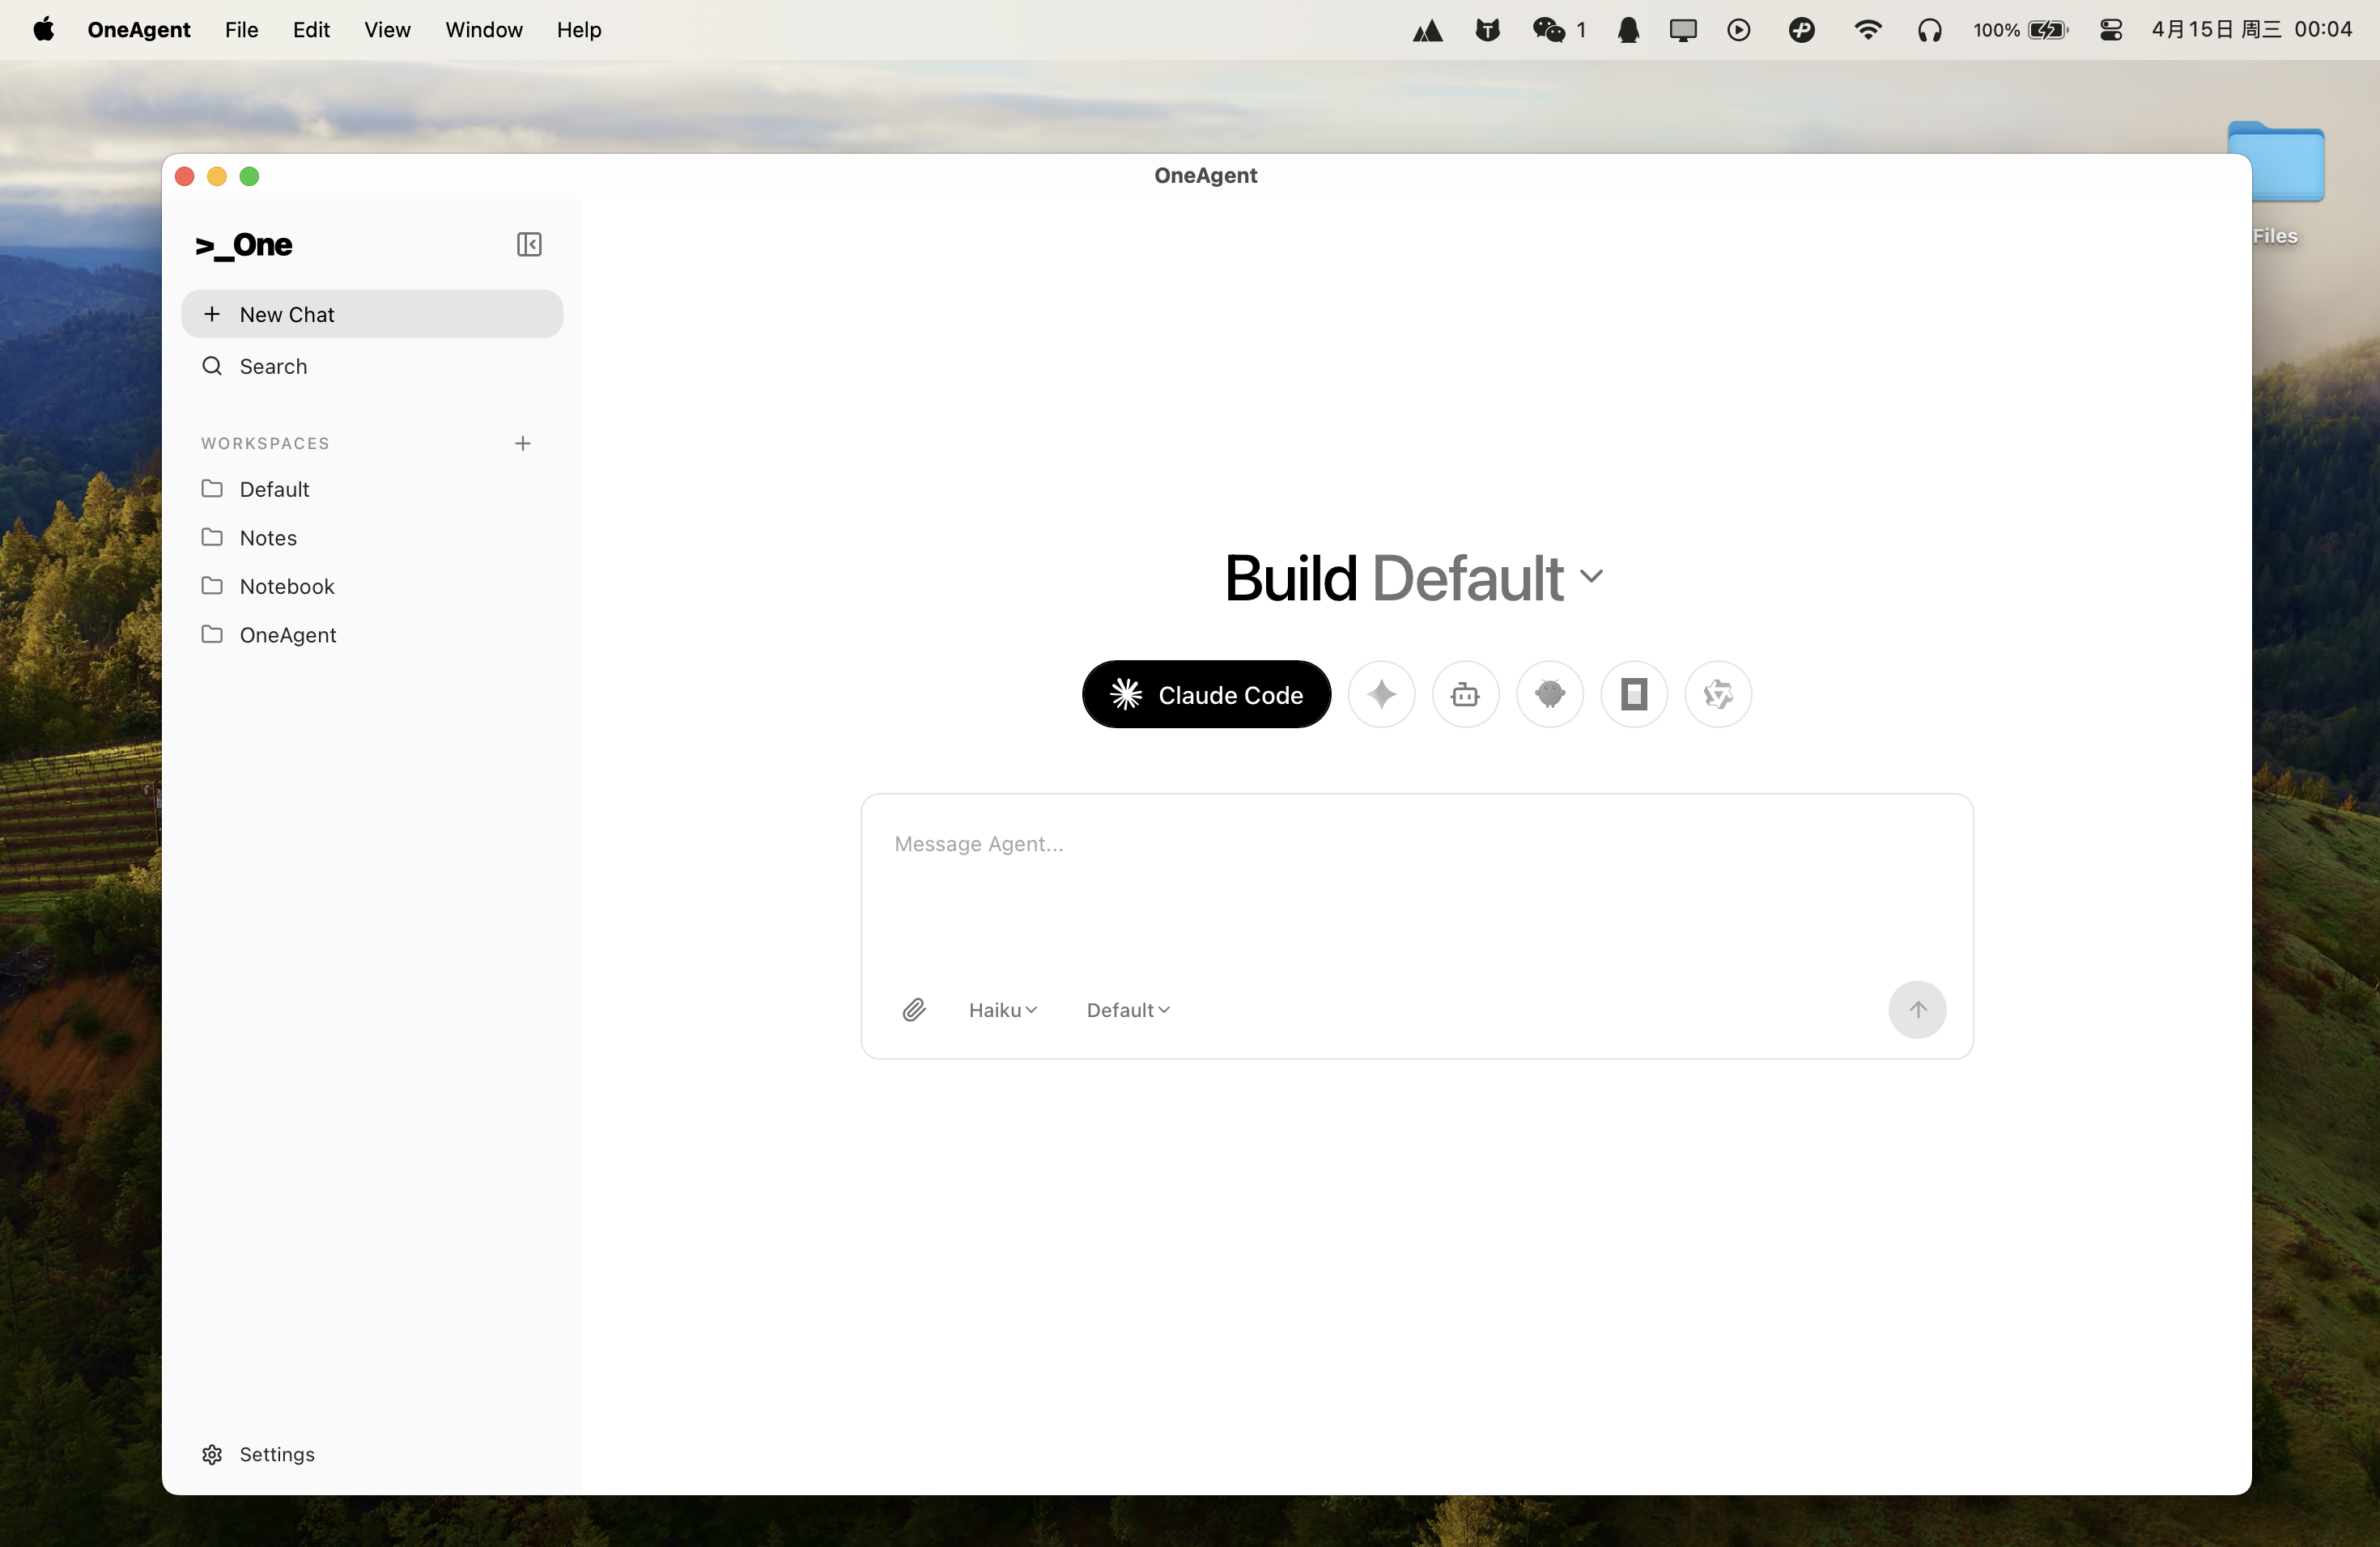Click the QQ penguin menu bar icon
The image size is (2380, 1547).
pyautogui.click(x=1628, y=30)
